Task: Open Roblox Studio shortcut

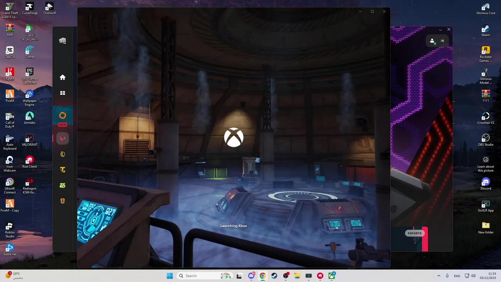Action: point(10,230)
